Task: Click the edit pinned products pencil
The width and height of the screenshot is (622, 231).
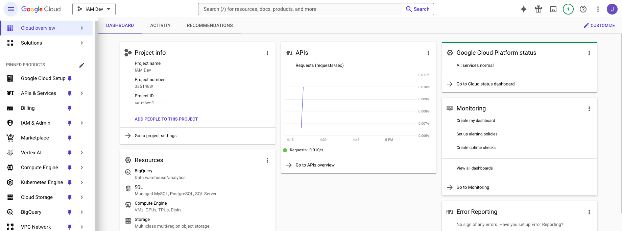Action: 82,65
